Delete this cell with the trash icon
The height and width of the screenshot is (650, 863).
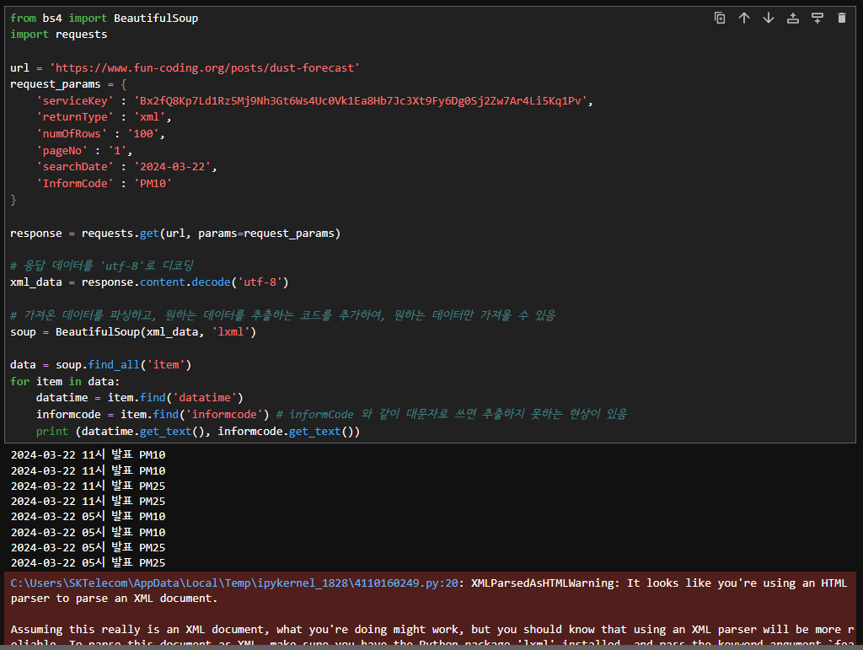click(842, 19)
